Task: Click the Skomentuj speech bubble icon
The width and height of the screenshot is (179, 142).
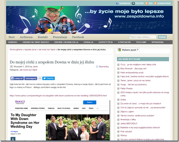Action: click(97, 66)
